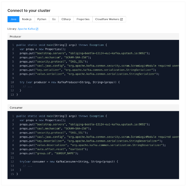
Task: Click the group.id line in Consumer code
Action: (x=48, y=153)
